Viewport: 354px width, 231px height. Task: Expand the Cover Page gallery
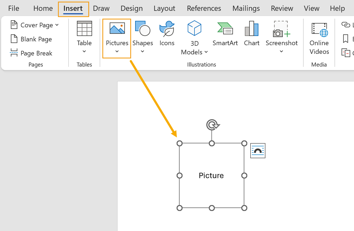pyautogui.click(x=57, y=25)
